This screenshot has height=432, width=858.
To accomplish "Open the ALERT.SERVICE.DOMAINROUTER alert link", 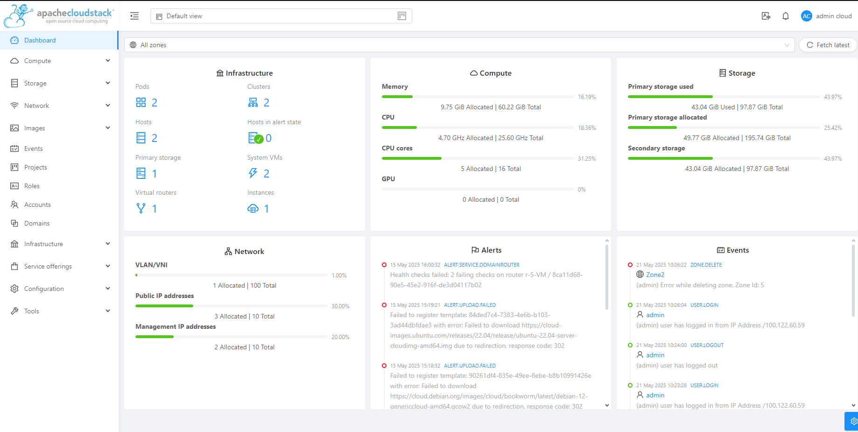I will (481, 265).
